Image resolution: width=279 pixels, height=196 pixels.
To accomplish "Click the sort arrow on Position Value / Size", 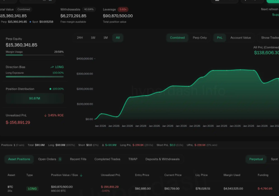I will coord(82,175).
